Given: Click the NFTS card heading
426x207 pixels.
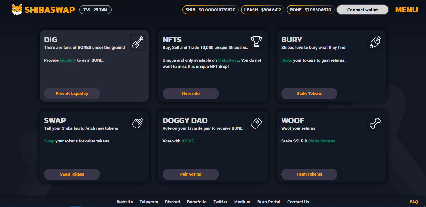Looking at the screenshot, I should [x=172, y=40].
